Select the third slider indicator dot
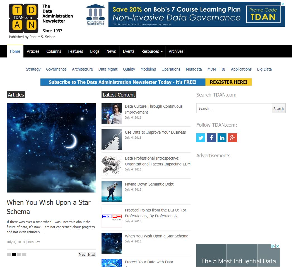292x267 pixels. pos(19,255)
